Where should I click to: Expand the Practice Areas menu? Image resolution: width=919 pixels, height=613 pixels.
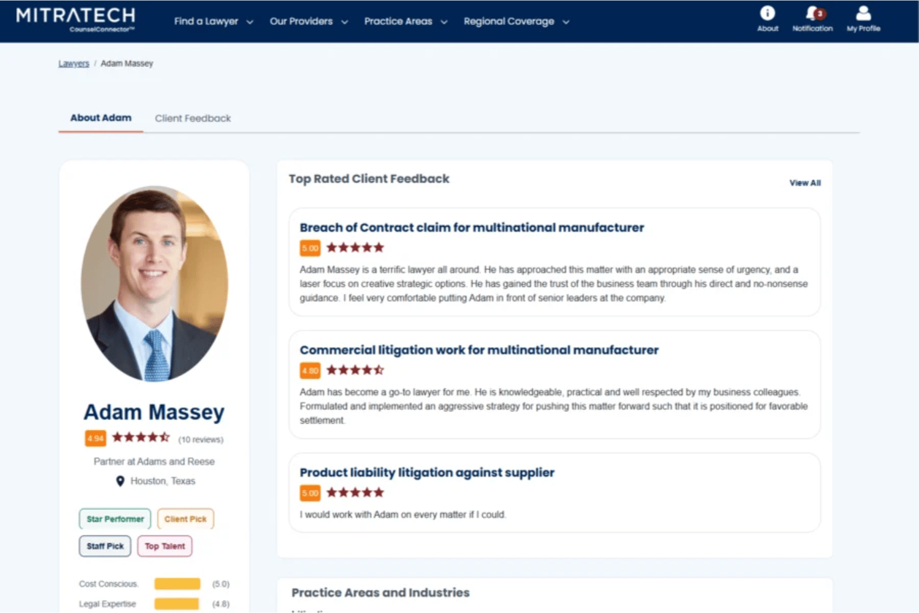click(405, 21)
